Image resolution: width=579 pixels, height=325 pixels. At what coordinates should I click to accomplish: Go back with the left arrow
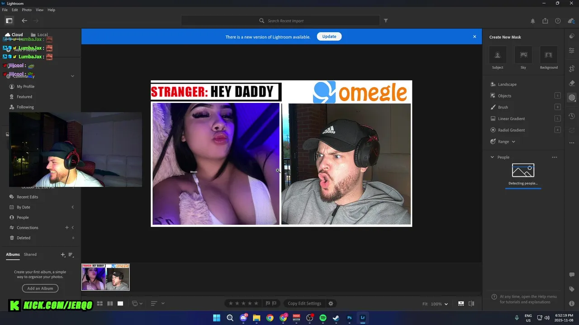pos(24,21)
